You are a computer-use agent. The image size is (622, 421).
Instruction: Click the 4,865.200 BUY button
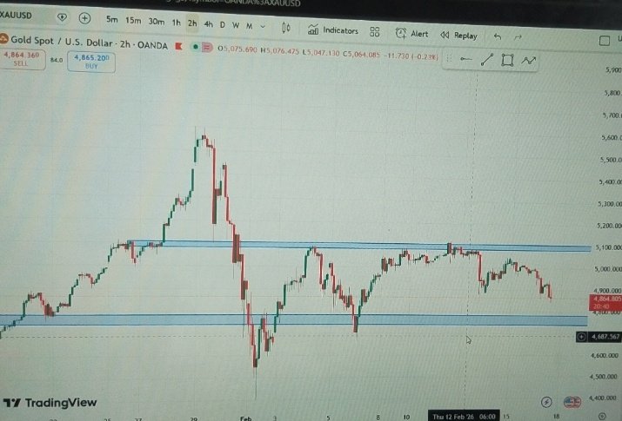point(91,62)
